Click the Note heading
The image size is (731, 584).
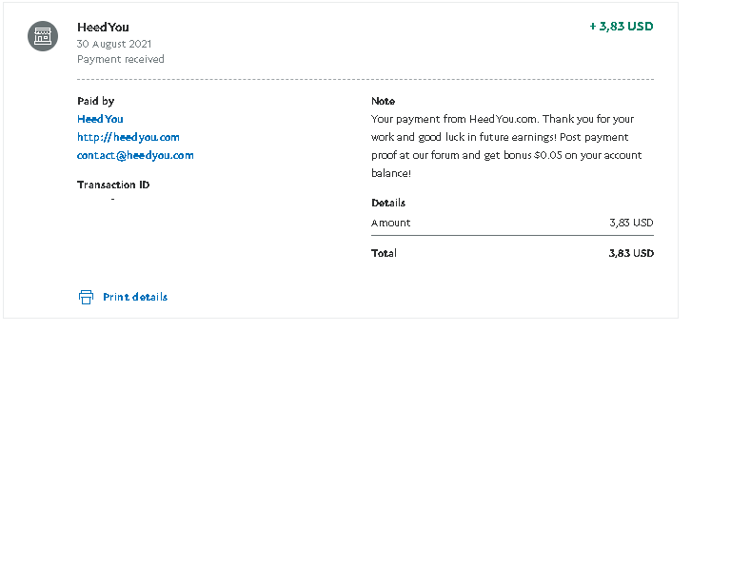[384, 101]
